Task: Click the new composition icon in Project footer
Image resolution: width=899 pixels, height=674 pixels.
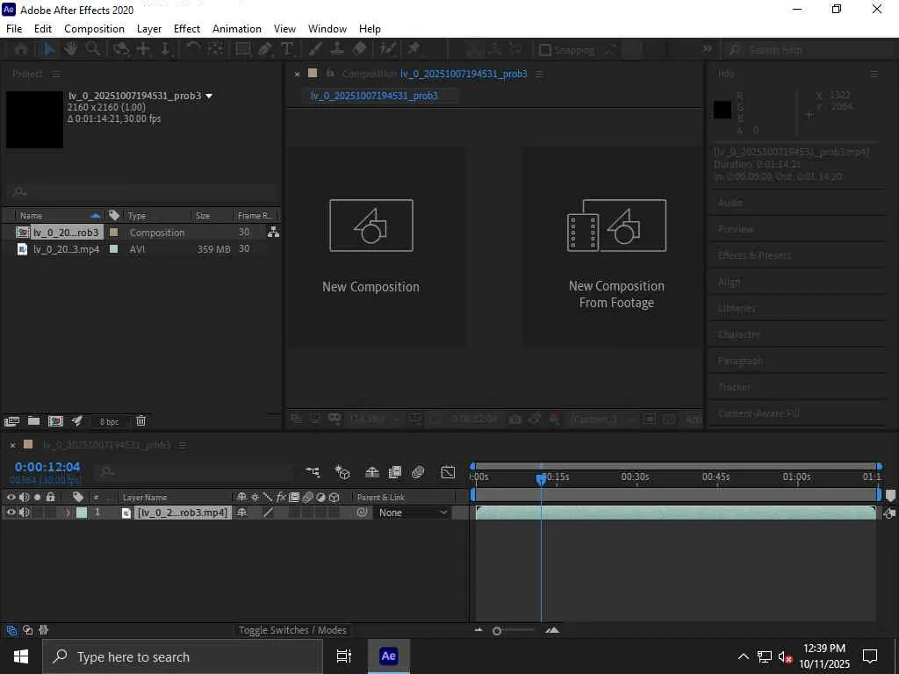Action: pos(55,421)
